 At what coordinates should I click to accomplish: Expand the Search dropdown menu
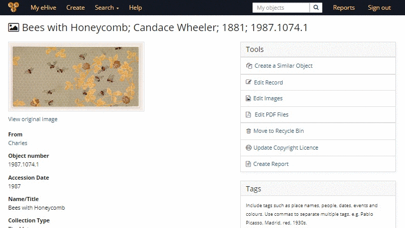tap(107, 8)
